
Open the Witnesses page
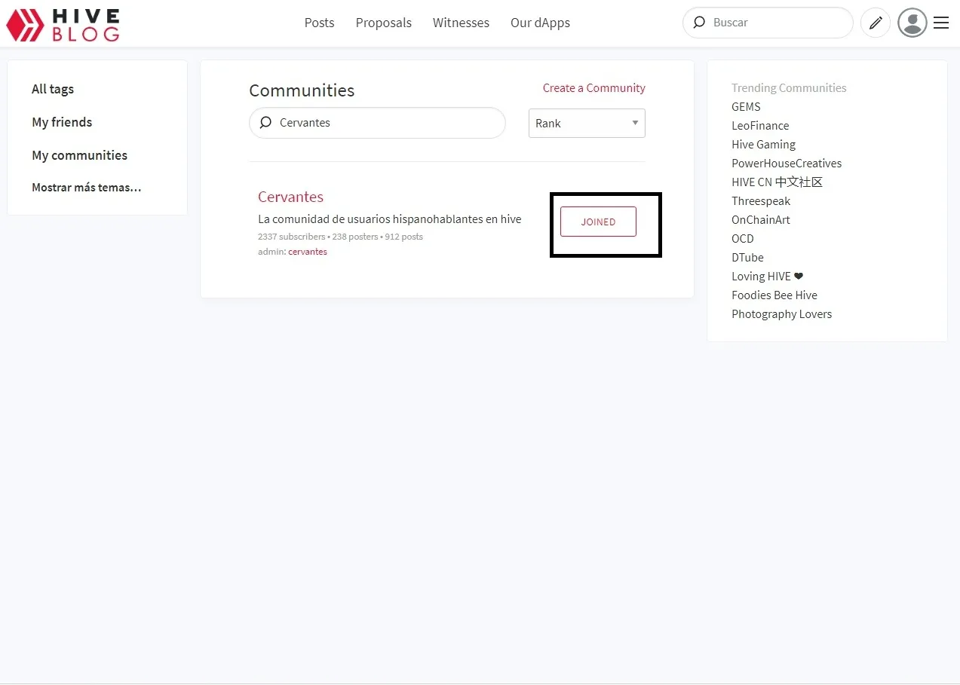[461, 23]
